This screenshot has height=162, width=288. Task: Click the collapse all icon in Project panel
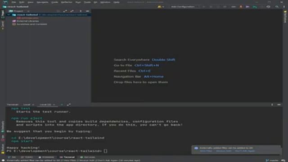pos(72,11)
